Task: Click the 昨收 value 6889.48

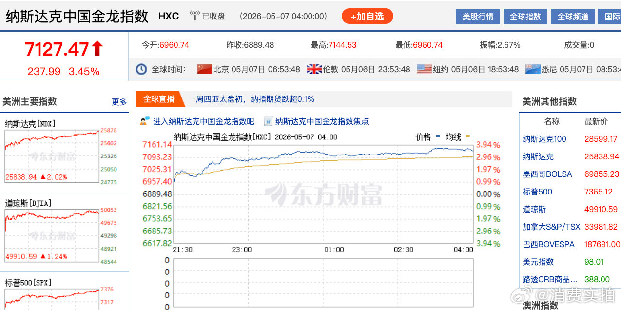Action: [x=259, y=45]
